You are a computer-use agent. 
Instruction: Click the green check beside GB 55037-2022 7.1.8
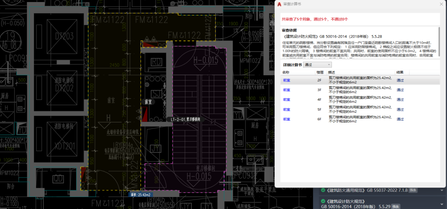click(323, 190)
